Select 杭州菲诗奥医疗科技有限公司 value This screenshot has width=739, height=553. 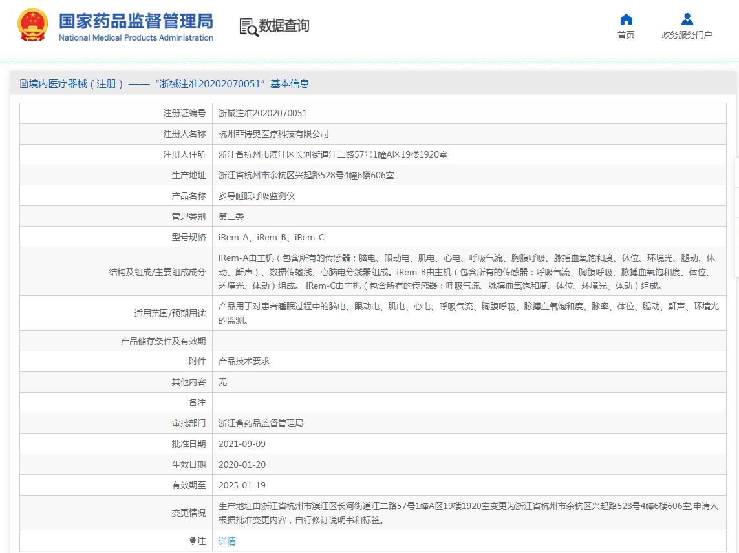[273, 134]
